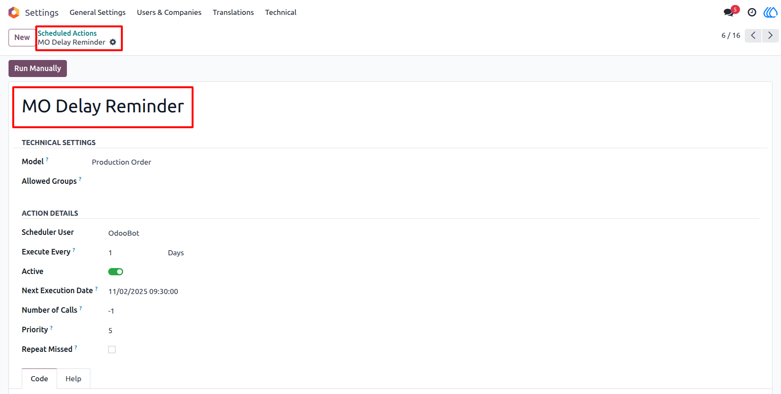The width and height of the screenshot is (781, 394).
Task: Toggle the Active switch off
Action: 115,271
